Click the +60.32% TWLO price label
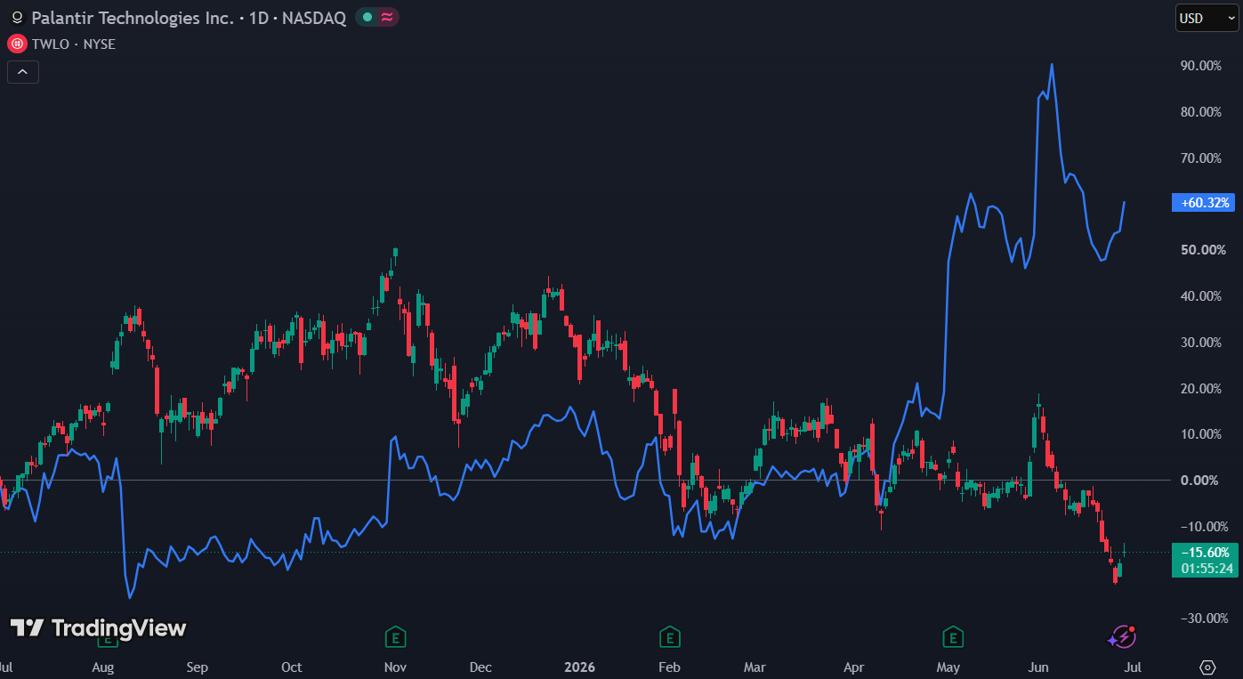The width and height of the screenshot is (1243, 679). click(1205, 203)
